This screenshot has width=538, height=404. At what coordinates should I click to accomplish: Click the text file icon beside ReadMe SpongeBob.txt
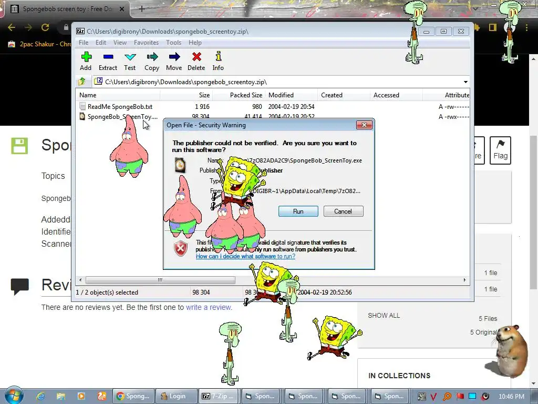pos(82,106)
